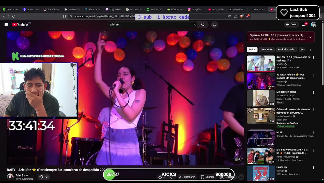Open options for Calamardo te recomiendo video
Screen dimensions: 324x183
(313, 110)
